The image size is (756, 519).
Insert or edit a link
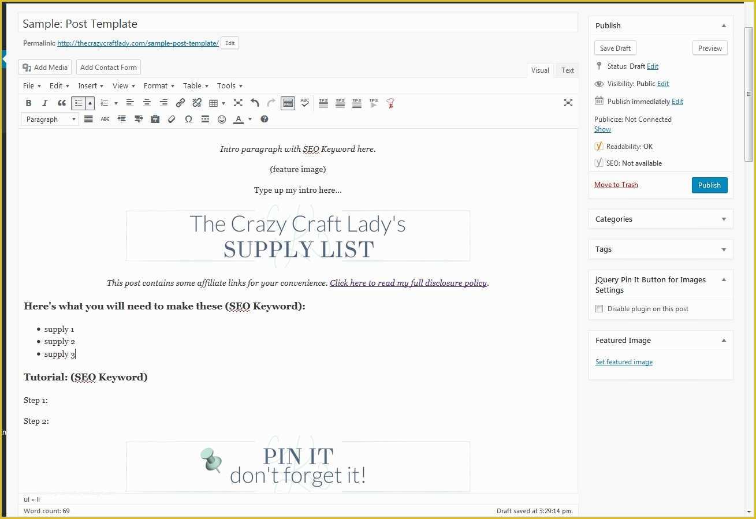(180, 103)
